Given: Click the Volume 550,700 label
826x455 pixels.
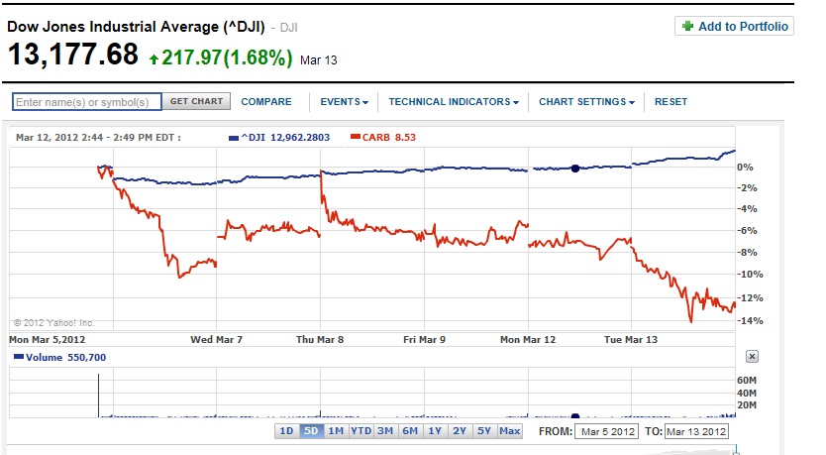Looking at the screenshot, I should click(x=65, y=358).
